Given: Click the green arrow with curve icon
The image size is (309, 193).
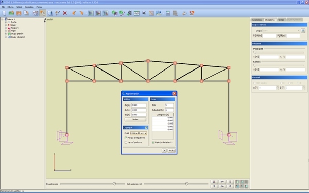Looking at the screenshot, I should tap(122, 13).
